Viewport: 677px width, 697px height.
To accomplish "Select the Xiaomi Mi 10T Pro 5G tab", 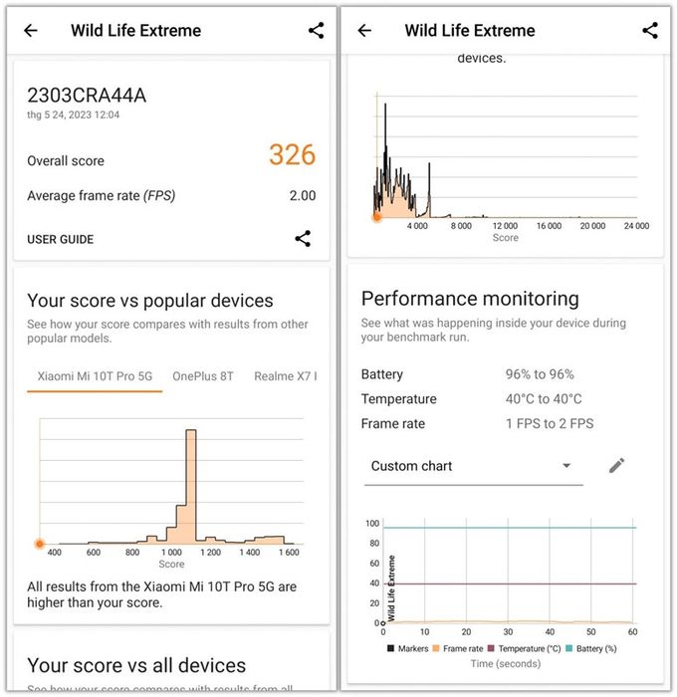I will tap(95, 376).
